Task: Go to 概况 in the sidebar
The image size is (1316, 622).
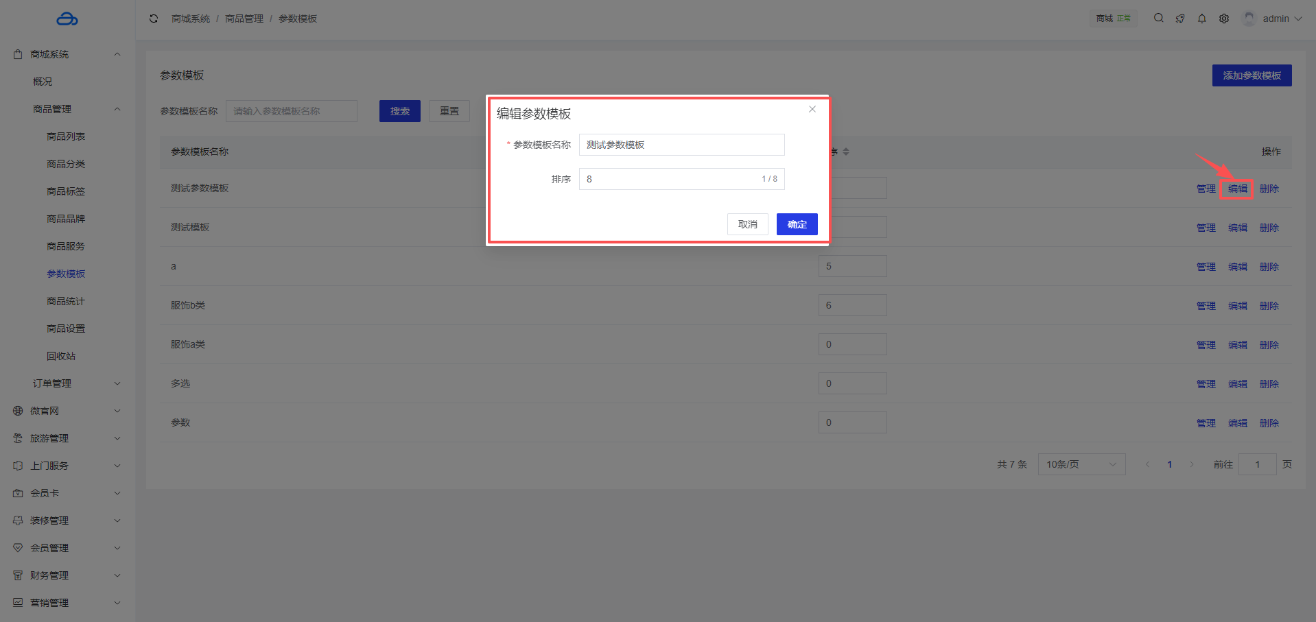Action: 43,82
